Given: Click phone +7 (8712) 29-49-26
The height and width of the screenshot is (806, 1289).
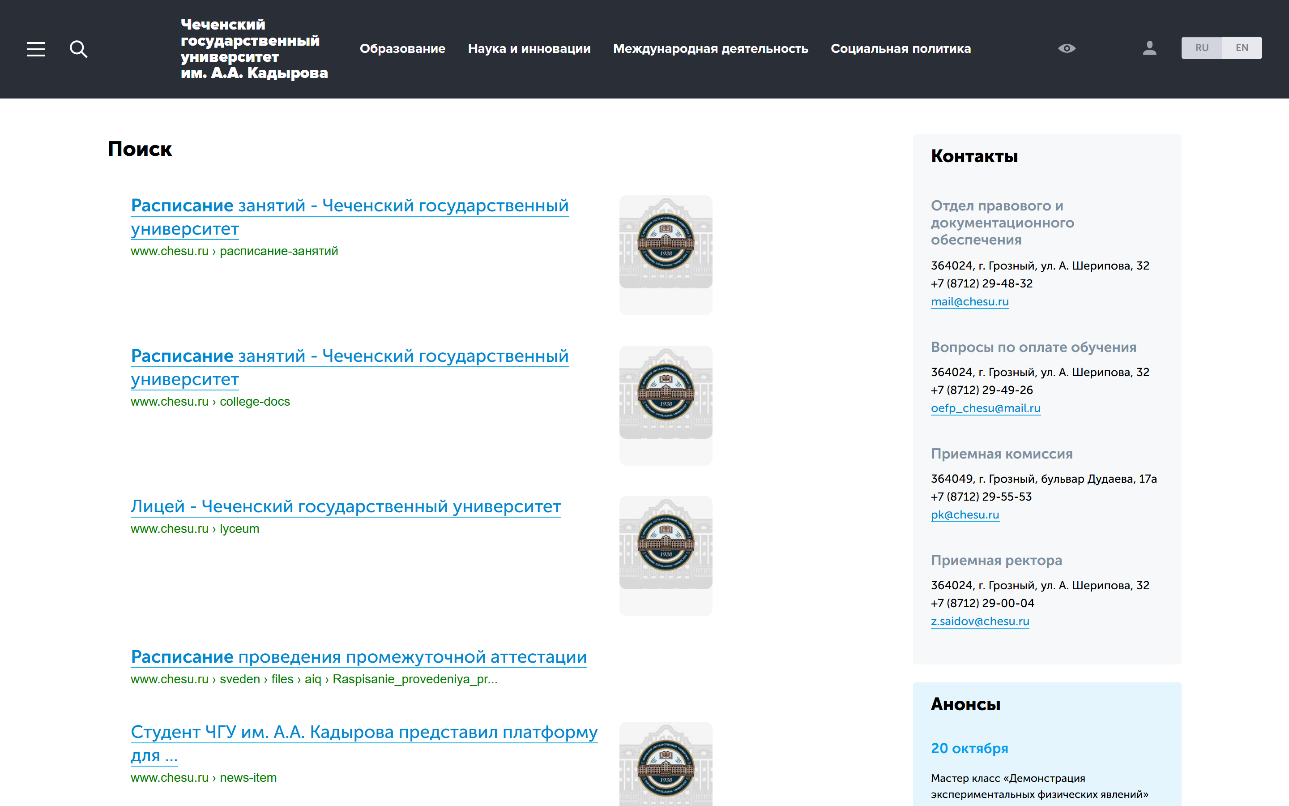Looking at the screenshot, I should click(x=981, y=390).
